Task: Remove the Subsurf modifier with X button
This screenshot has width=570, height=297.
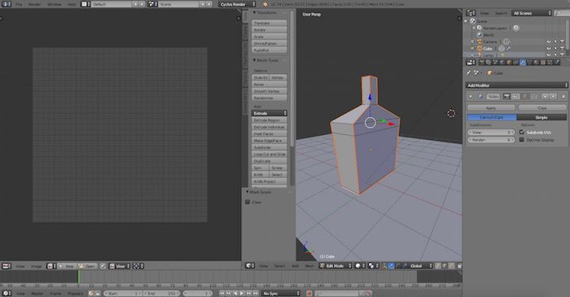Action: pos(563,96)
